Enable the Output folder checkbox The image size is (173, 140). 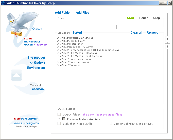tap(59, 114)
